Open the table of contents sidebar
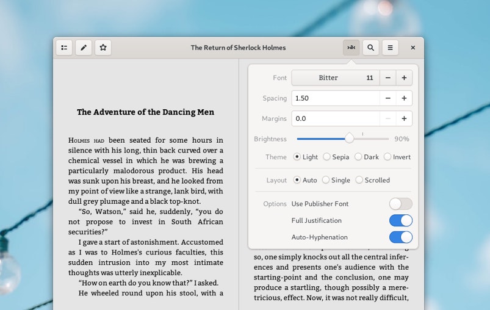The width and height of the screenshot is (490, 310). click(x=64, y=48)
